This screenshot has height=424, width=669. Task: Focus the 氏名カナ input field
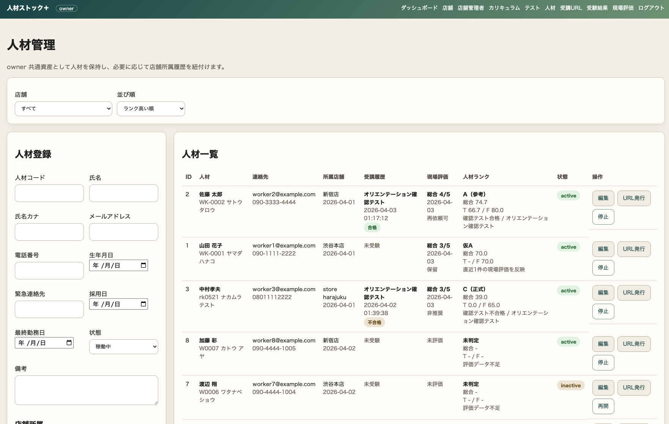pos(49,232)
